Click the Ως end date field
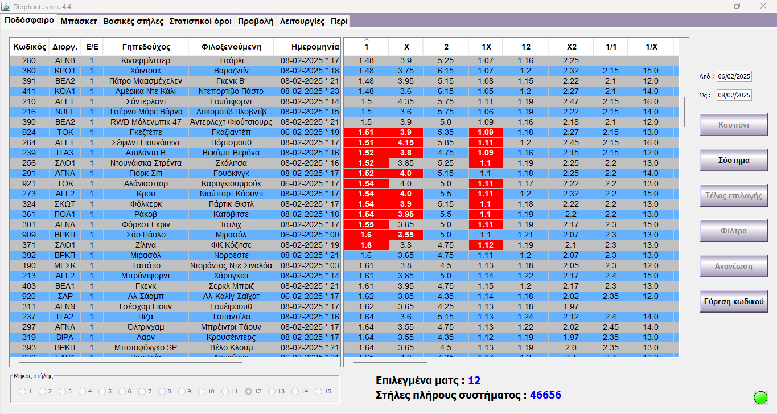The image size is (777, 414). [x=734, y=95]
